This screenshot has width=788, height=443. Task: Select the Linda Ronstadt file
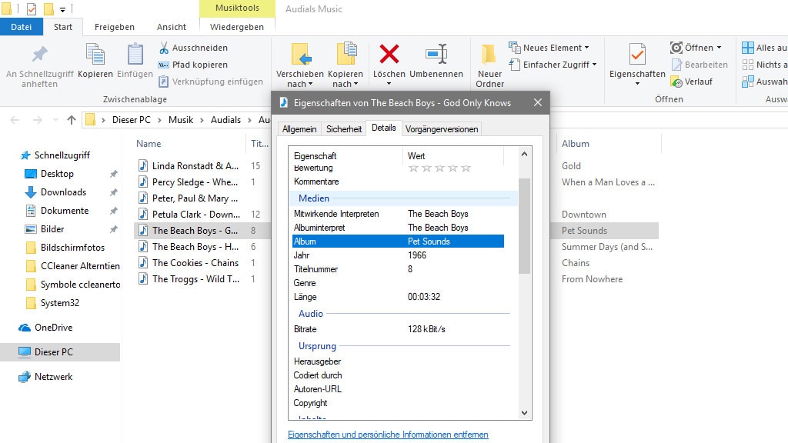click(x=195, y=166)
